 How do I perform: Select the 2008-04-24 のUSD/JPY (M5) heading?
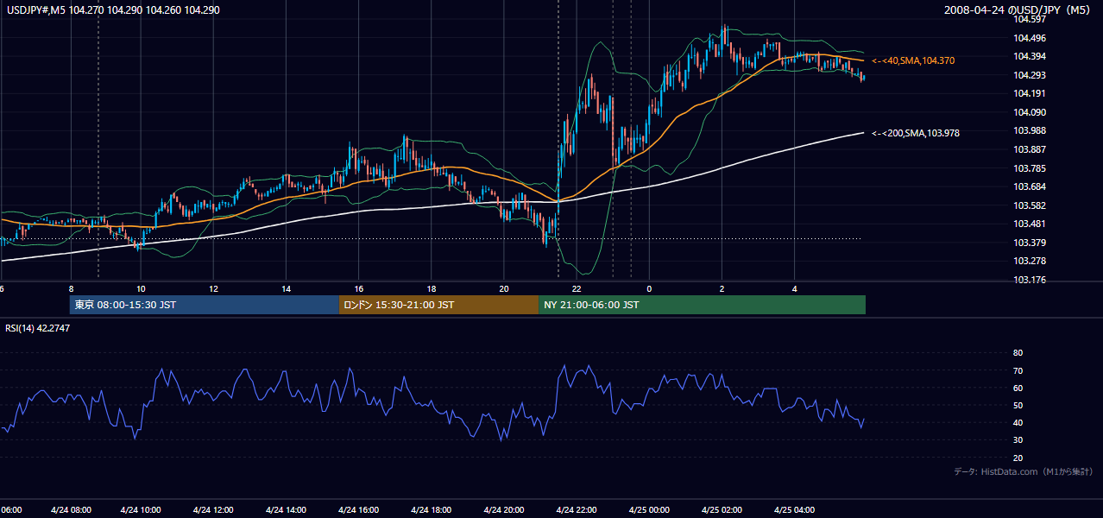click(1018, 9)
